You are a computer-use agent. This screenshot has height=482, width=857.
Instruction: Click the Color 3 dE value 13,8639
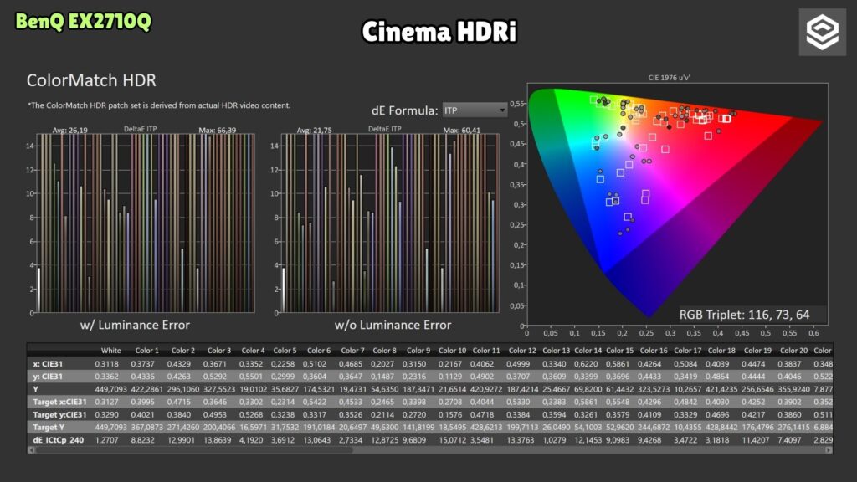coord(217,440)
